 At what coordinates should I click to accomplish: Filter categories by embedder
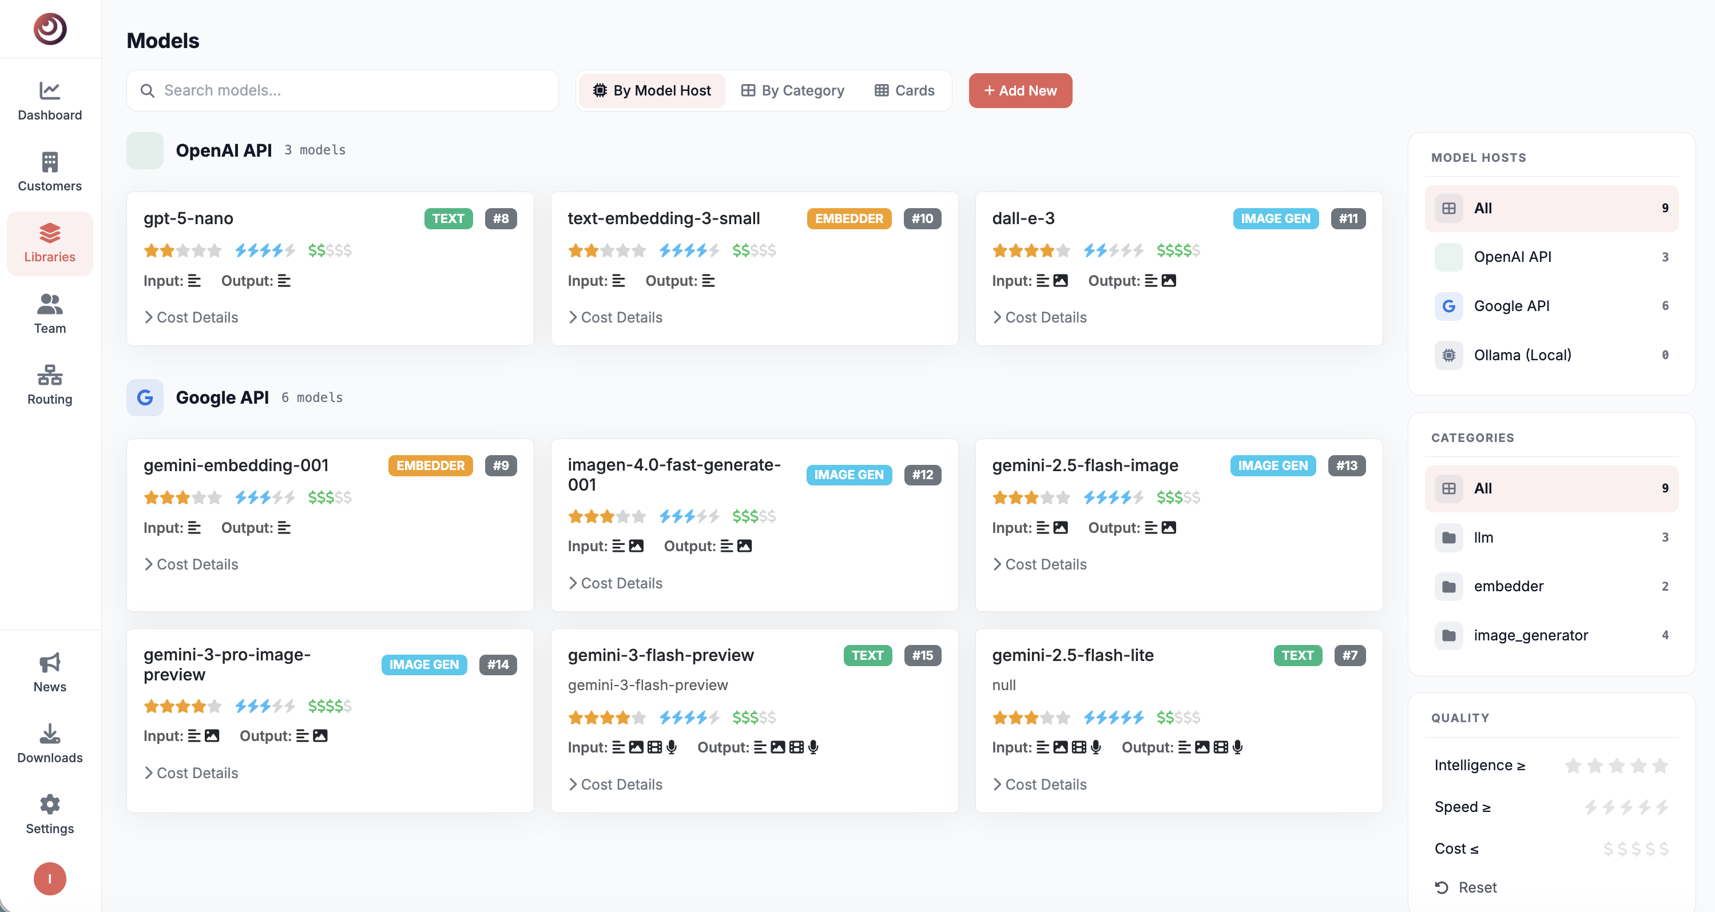(1551, 587)
